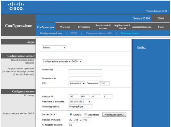
Task: Select the DHCP server Attivato radio button
Action: click(x=71, y=114)
